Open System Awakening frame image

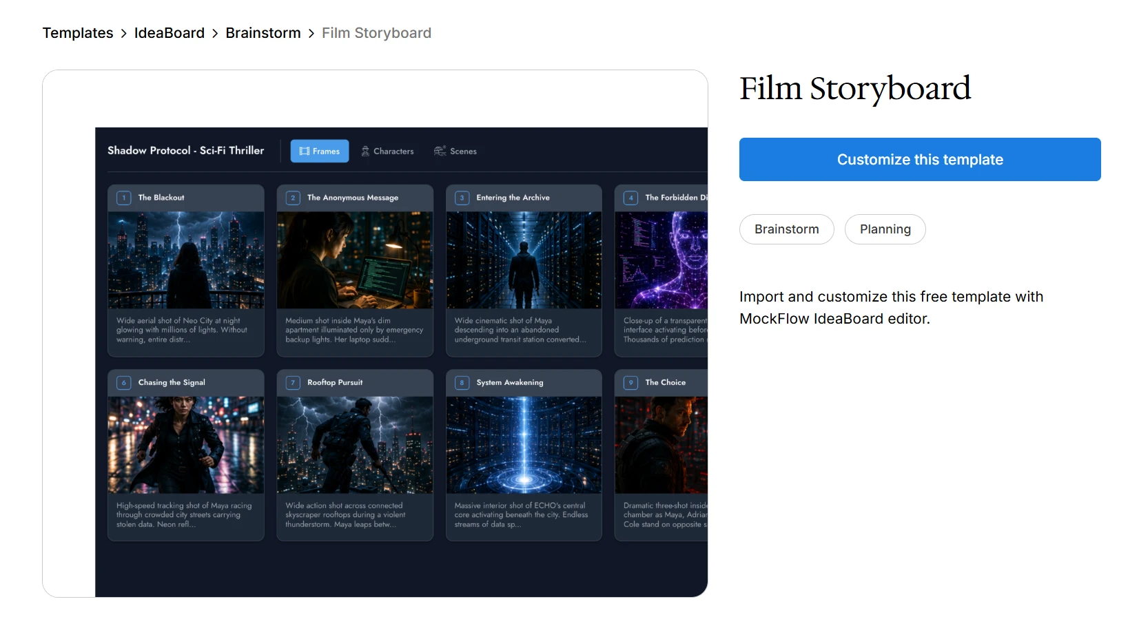[524, 445]
